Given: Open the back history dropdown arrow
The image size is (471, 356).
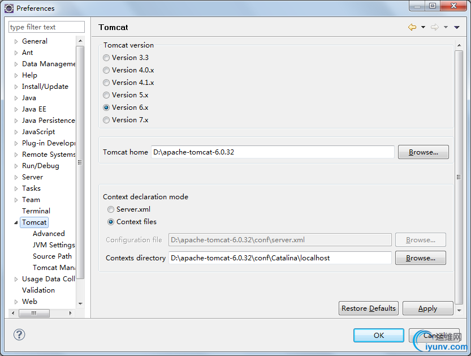Looking at the screenshot, I should tap(424, 27).
